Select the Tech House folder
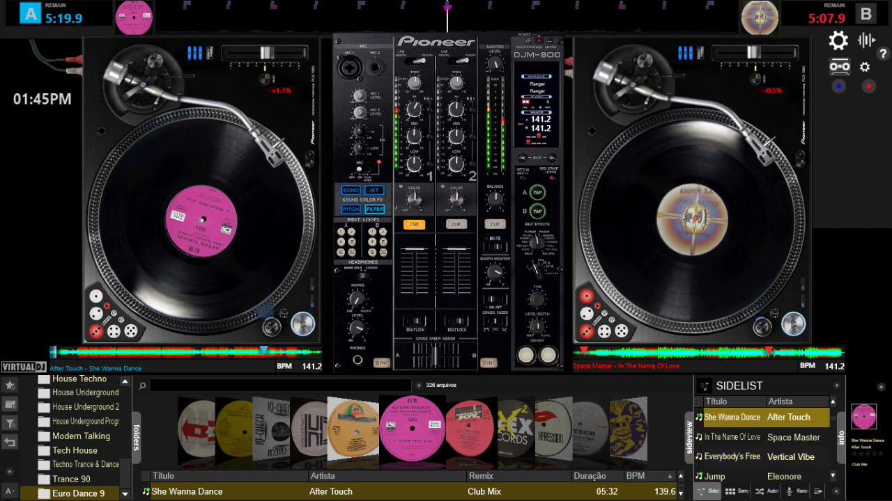This screenshot has width=892, height=501. click(75, 450)
